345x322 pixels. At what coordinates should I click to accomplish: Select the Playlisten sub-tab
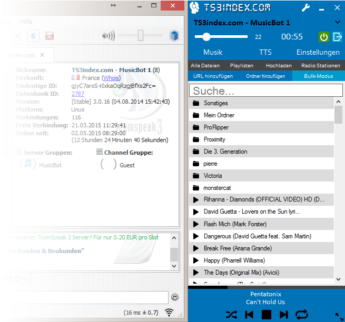tap(242, 65)
